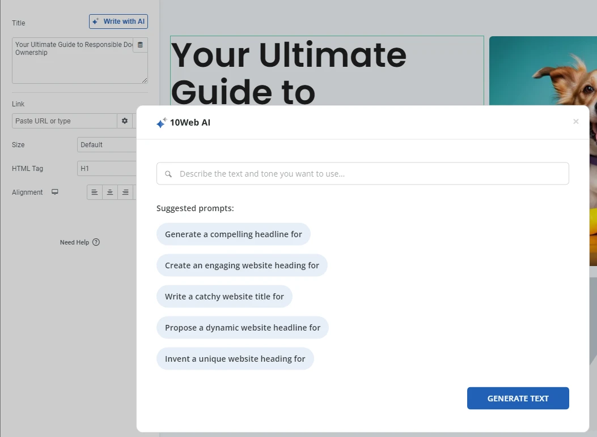Open link options gear icon

[x=125, y=121]
